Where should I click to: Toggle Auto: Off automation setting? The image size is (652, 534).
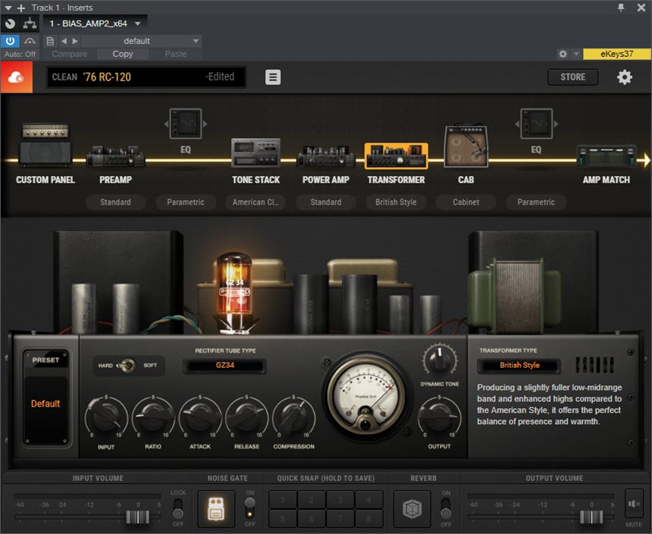(20, 54)
